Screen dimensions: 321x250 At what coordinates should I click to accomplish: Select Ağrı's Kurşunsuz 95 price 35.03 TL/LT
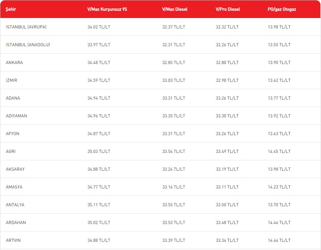99,152
